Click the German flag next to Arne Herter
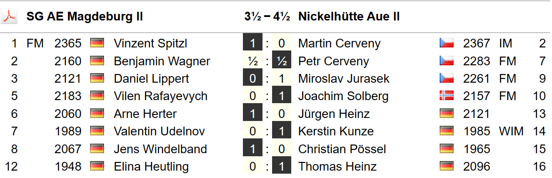552x178 pixels. (x=97, y=114)
